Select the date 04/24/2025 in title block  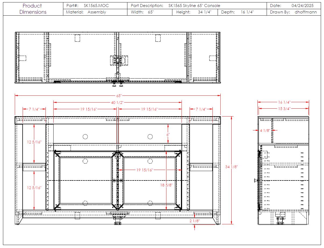click(x=302, y=6)
